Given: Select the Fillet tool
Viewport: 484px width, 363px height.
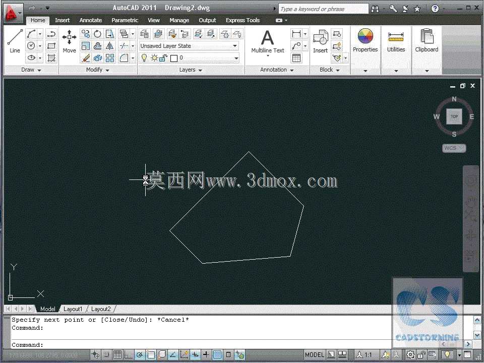Looking at the screenshot, I should point(124,57).
